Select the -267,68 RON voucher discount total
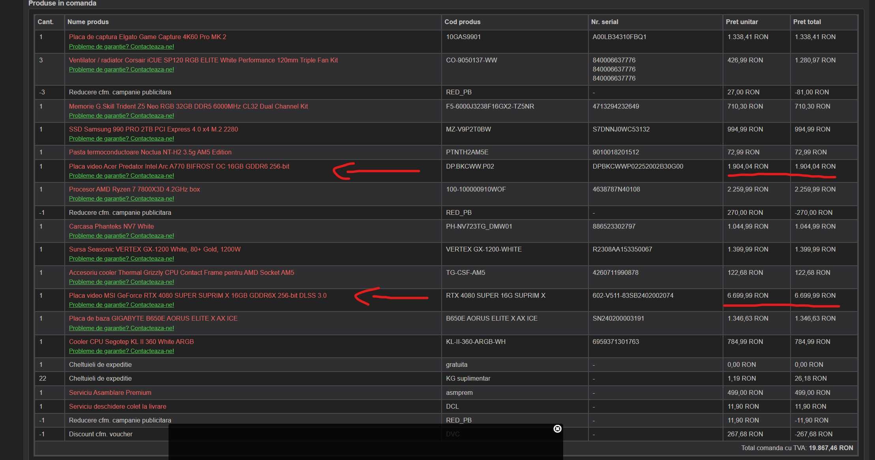The image size is (875, 460). pyautogui.click(x=814, y=434)
